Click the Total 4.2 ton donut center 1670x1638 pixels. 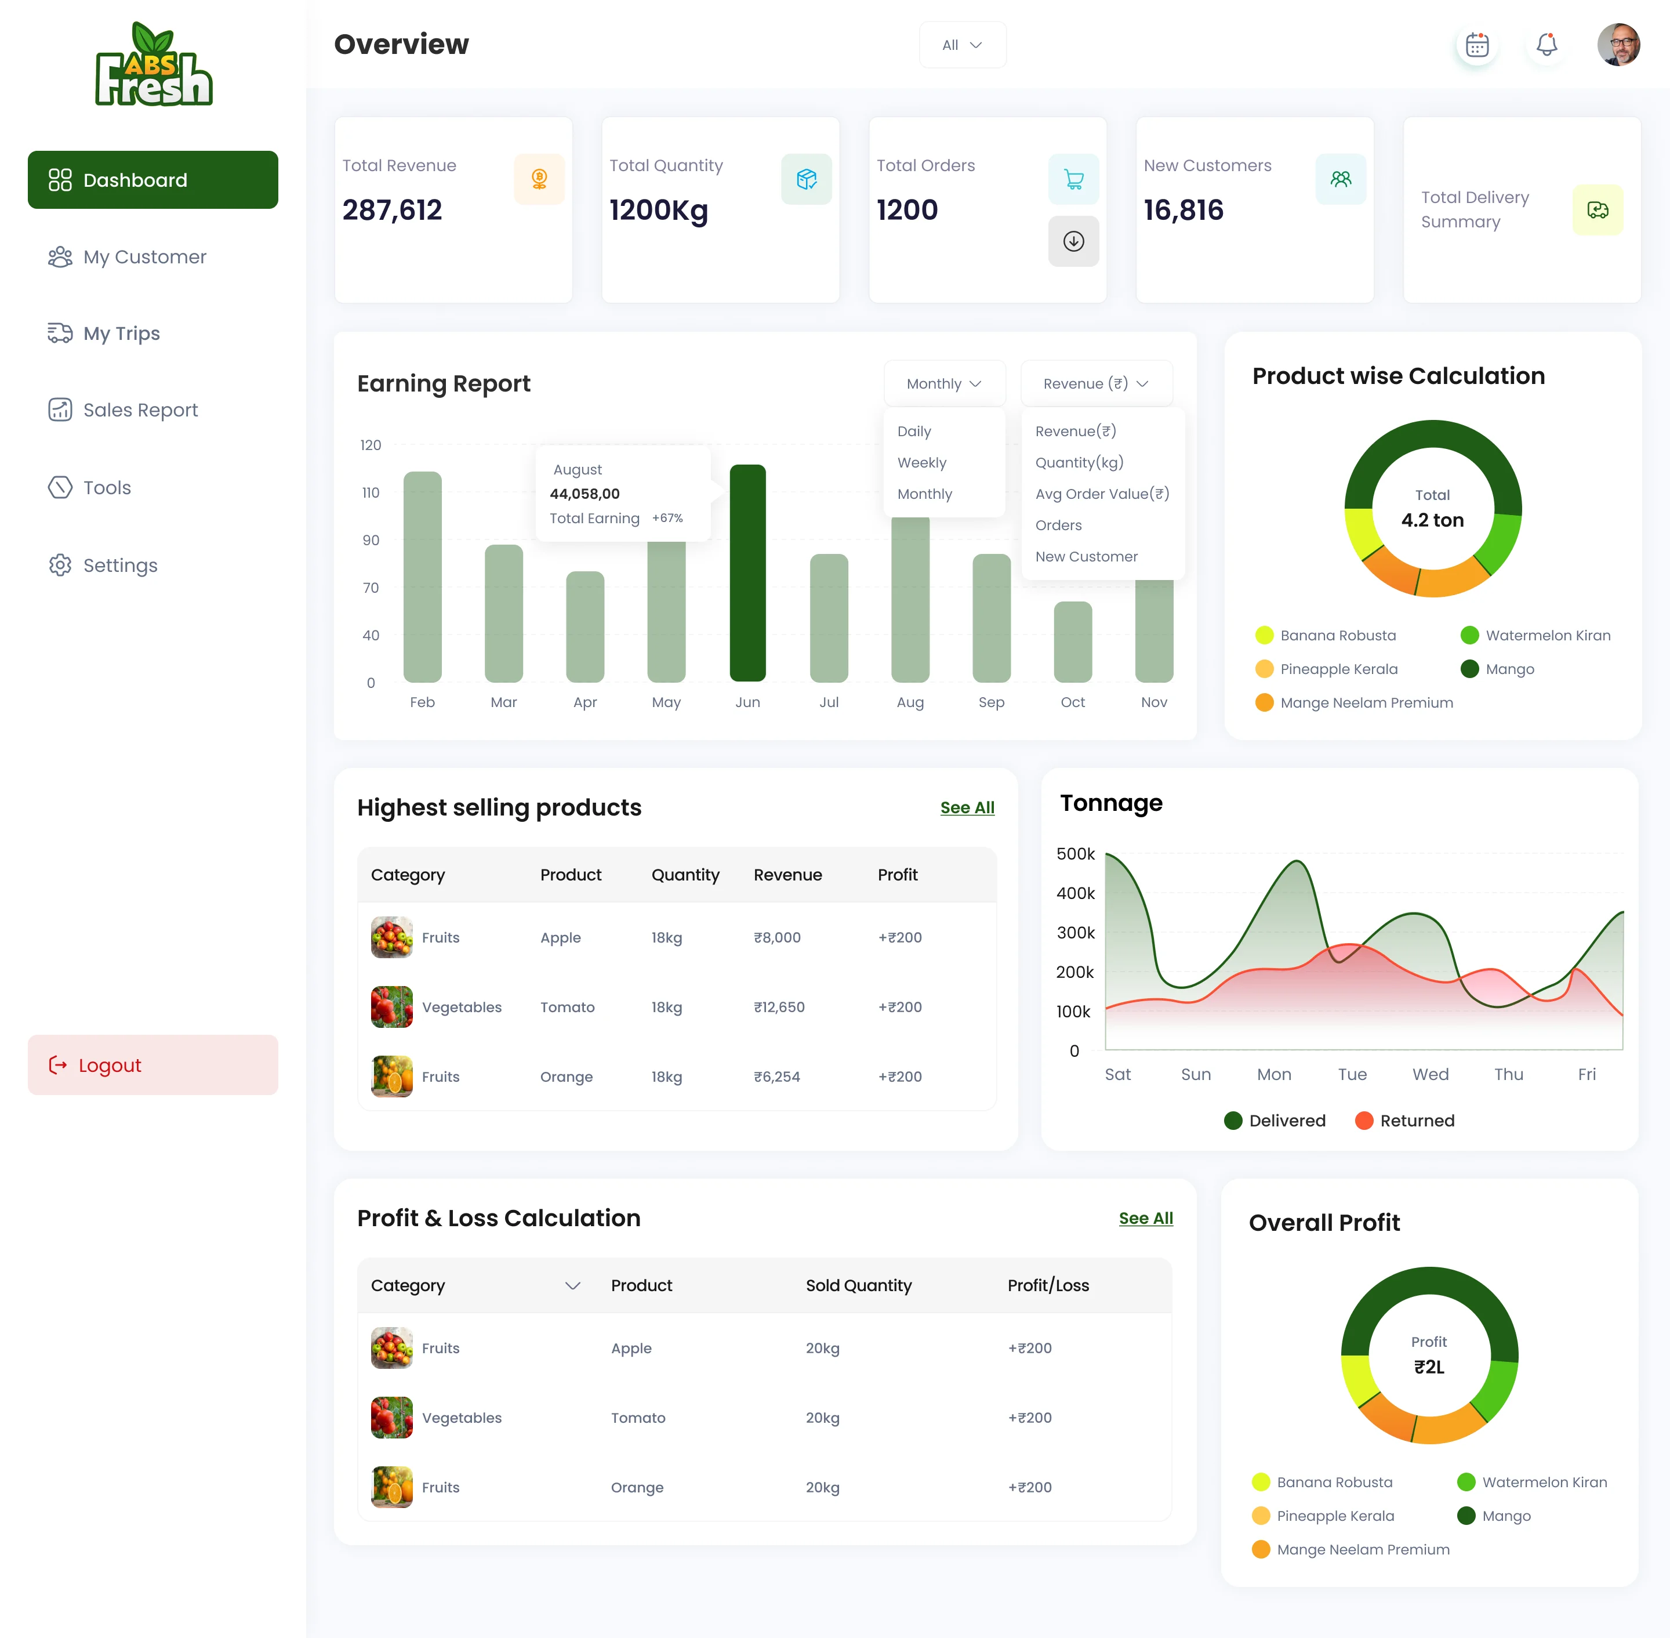click(x=1432, y=509)
